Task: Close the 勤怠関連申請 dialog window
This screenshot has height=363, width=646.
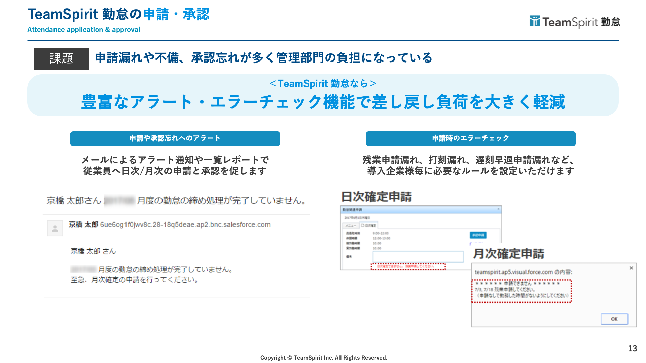Action: [499, 209]
